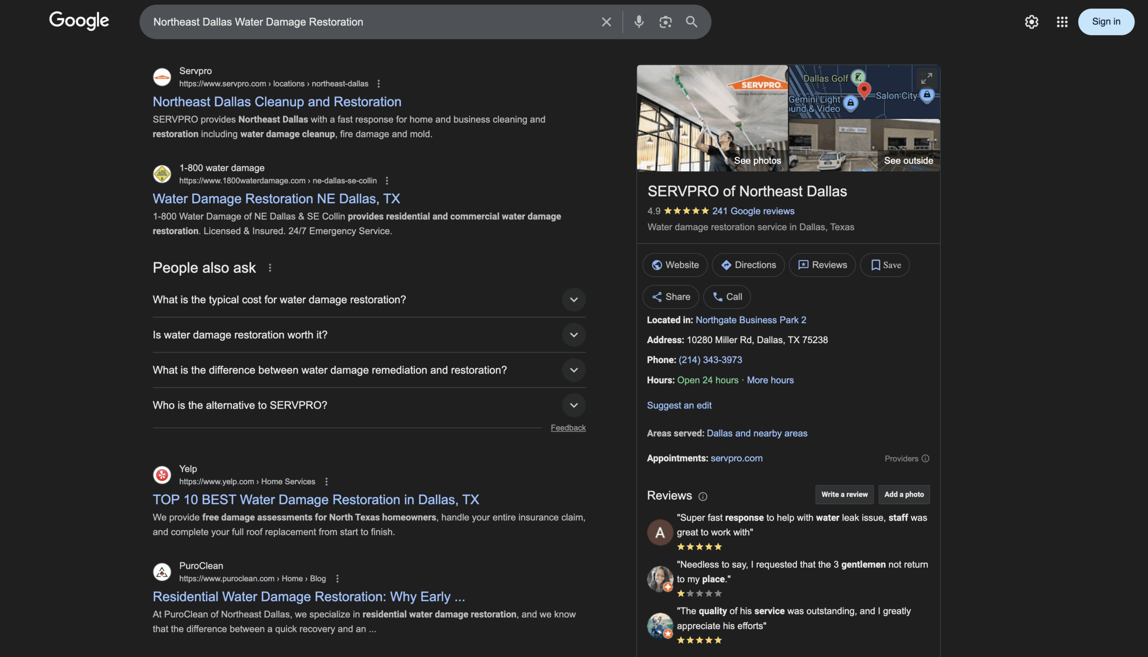Click the Sign in button
The width and height of the screenshot is (1148, 657).
point(1105,22)
